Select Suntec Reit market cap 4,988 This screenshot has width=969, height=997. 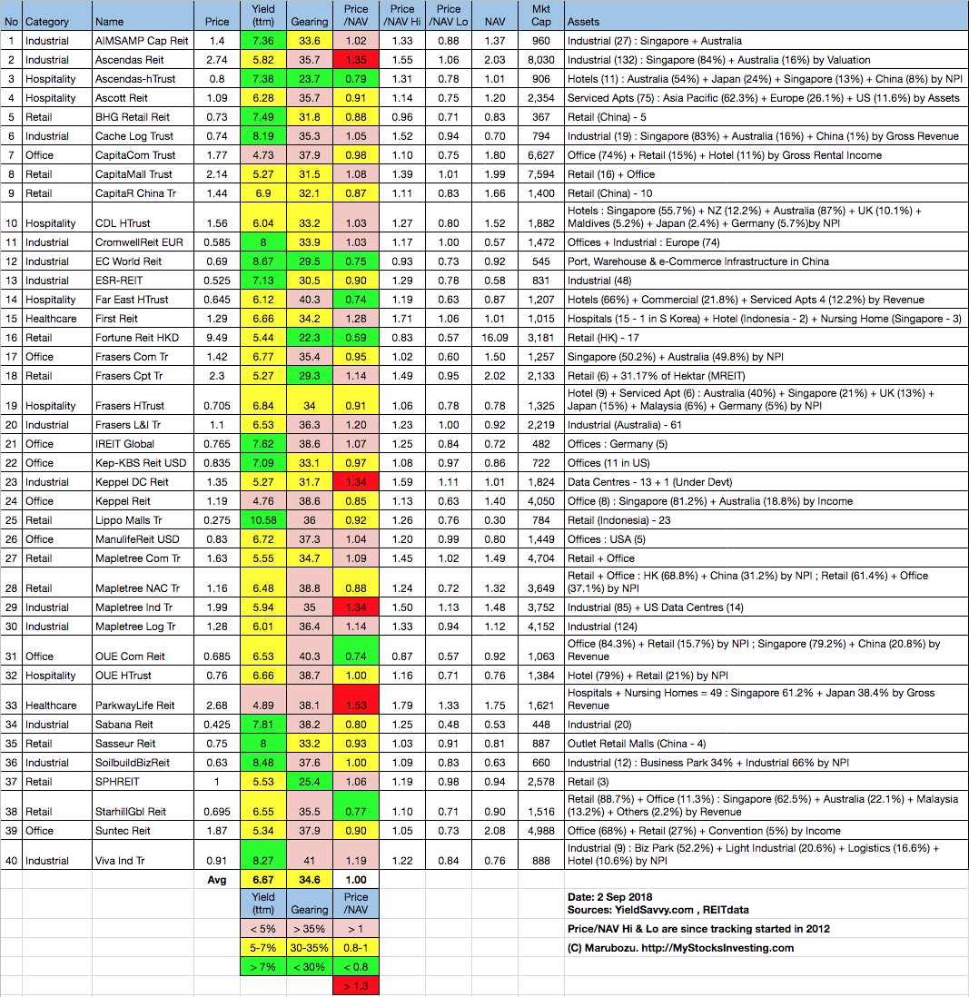[x=541, y=831]
